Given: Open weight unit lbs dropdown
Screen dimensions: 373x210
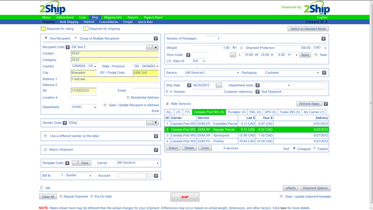Looking at the screenshot, I should tap(237, 48).
